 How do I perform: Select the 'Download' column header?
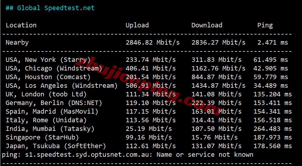(207, 25)
